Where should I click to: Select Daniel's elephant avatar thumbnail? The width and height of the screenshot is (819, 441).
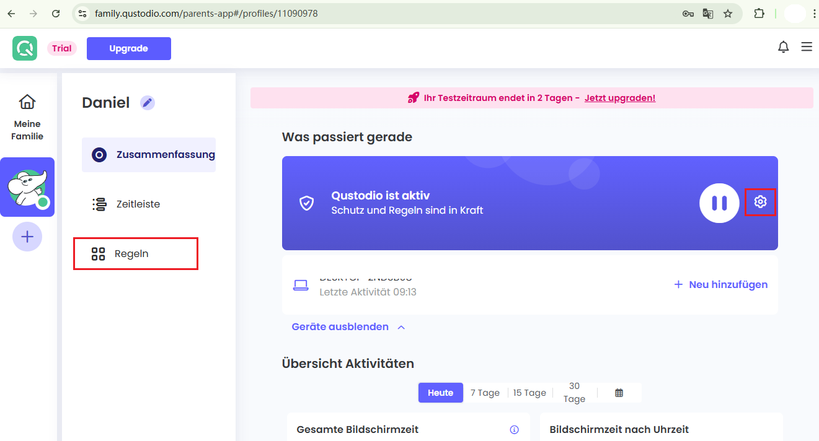click(27, 187)
